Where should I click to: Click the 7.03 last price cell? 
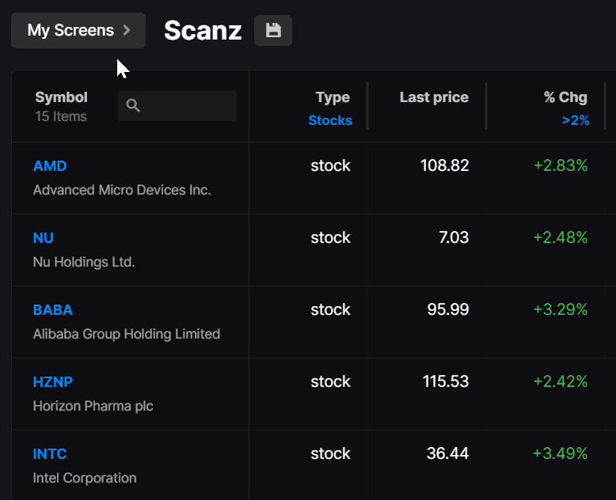(x=454, y=237)
